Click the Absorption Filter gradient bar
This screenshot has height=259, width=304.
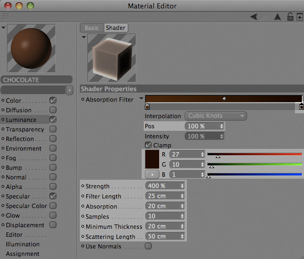[224, 98]
